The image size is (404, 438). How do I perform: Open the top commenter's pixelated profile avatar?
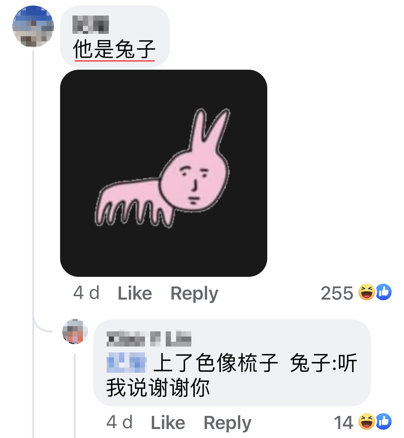[33, 26]
